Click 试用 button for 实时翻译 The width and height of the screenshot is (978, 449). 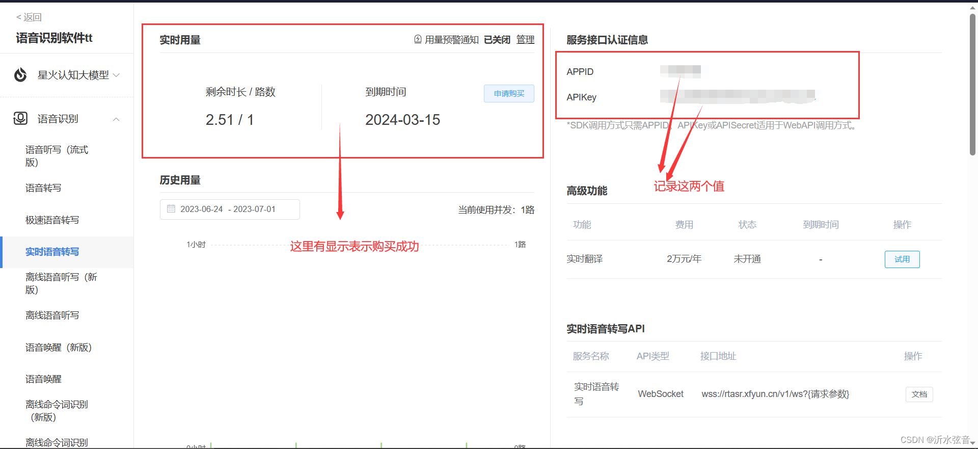point(902,259)
